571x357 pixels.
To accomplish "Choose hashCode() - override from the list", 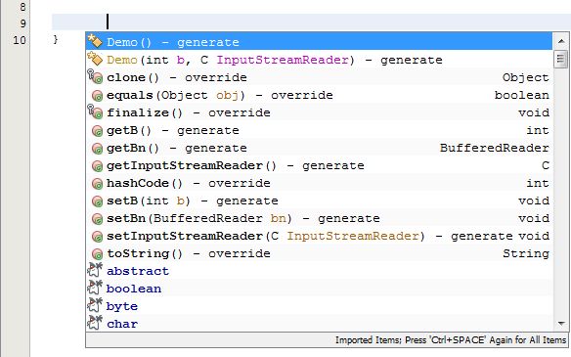I will 319,183.
